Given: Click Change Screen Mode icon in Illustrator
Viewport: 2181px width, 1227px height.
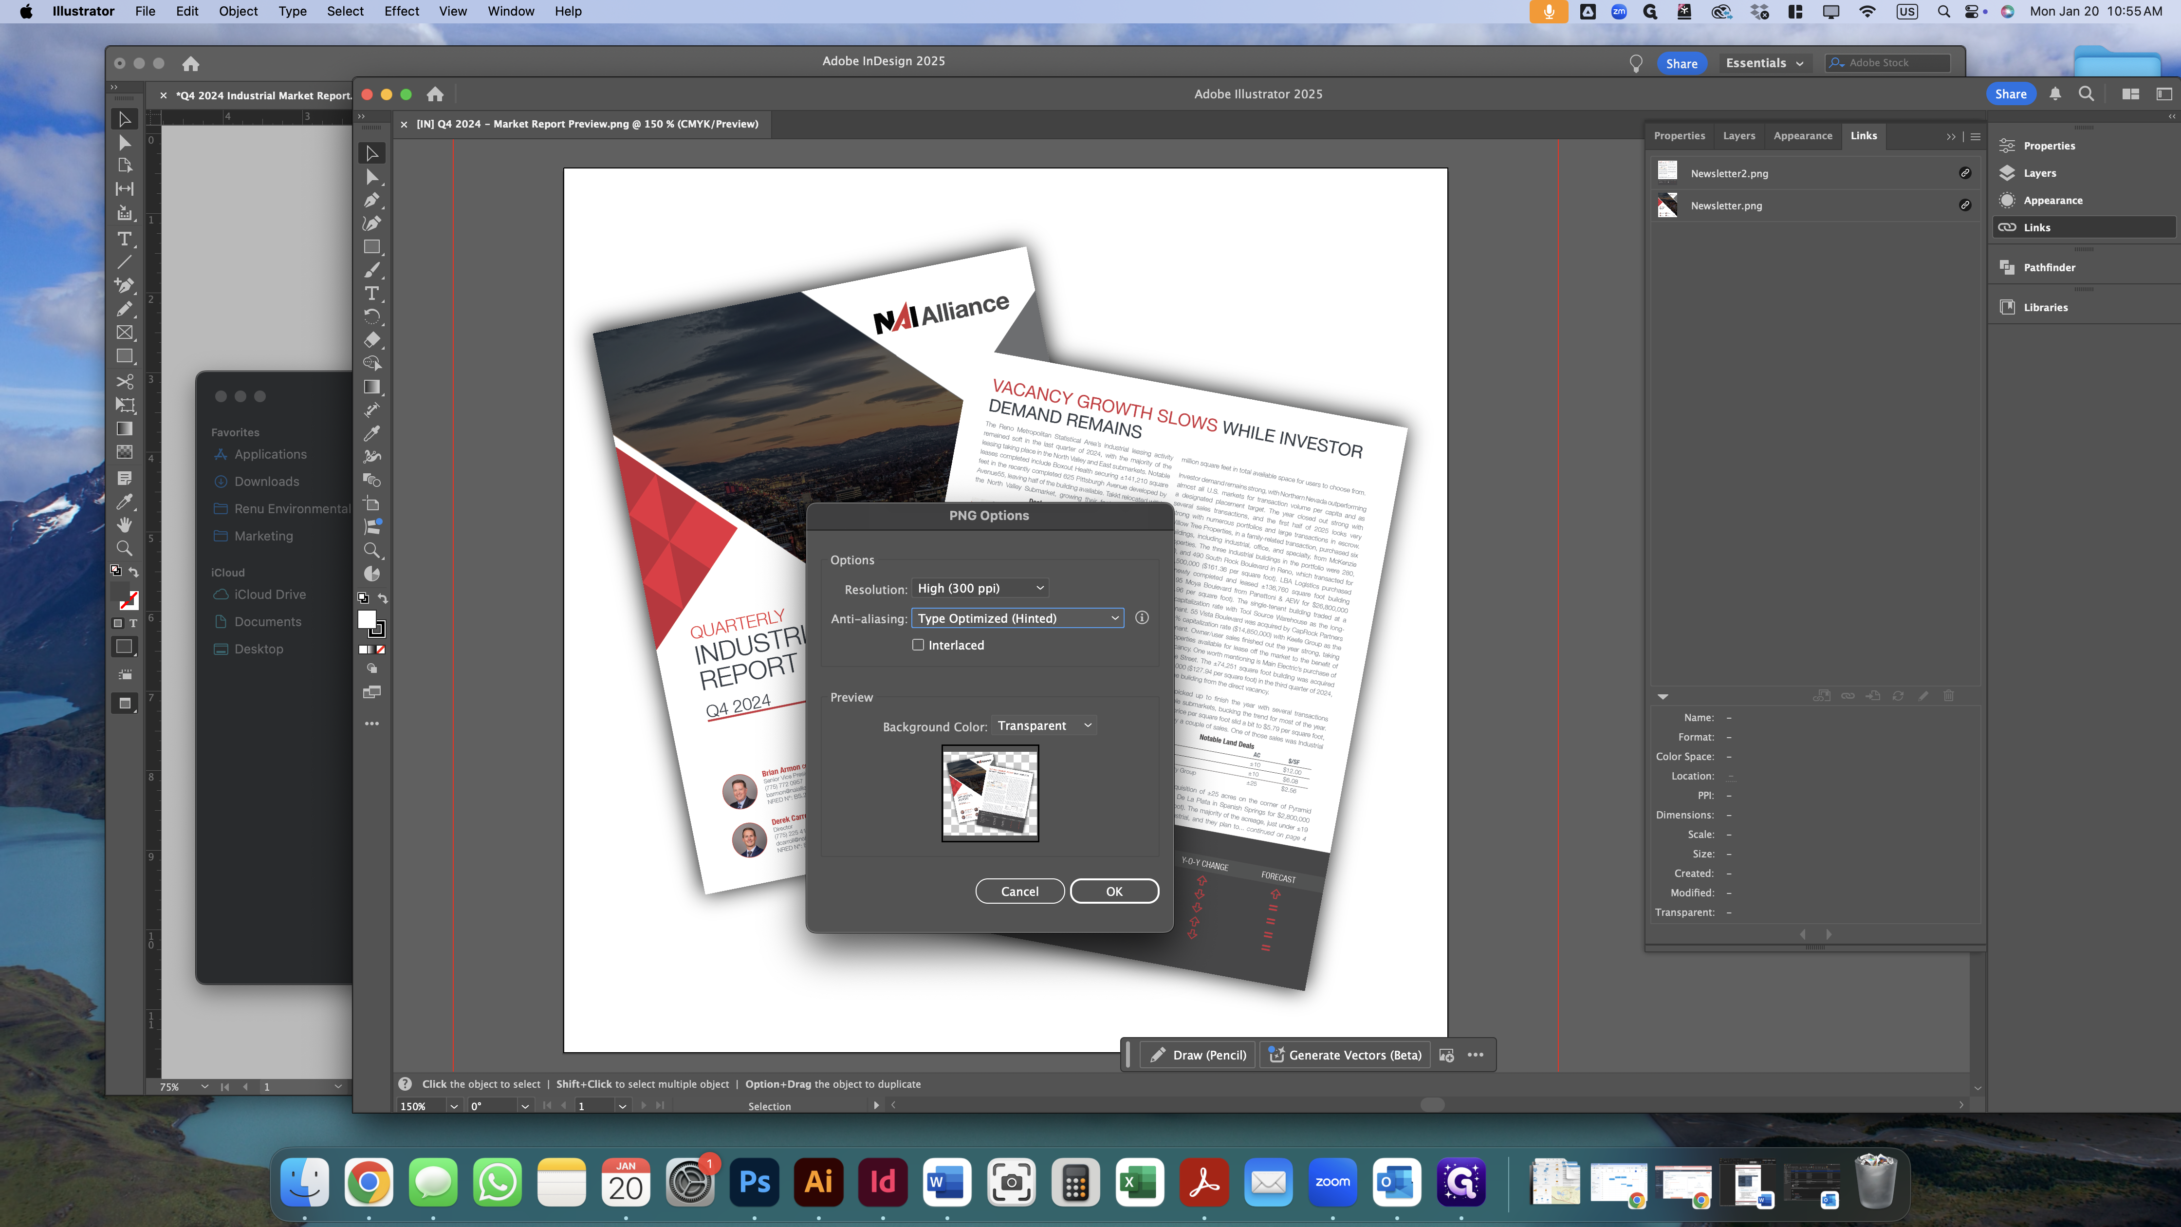Looking at the screenshot, I should pos(371,693).
